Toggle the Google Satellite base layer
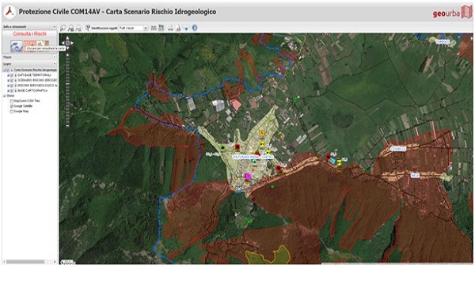Image resolution: width=475 pixels, height=285 pixels. [x=12, y=107]
